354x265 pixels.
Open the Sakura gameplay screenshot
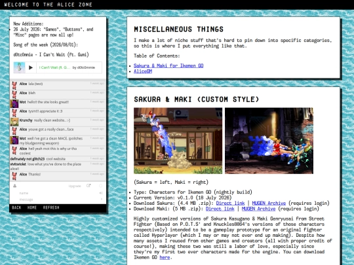coord(178,141)
